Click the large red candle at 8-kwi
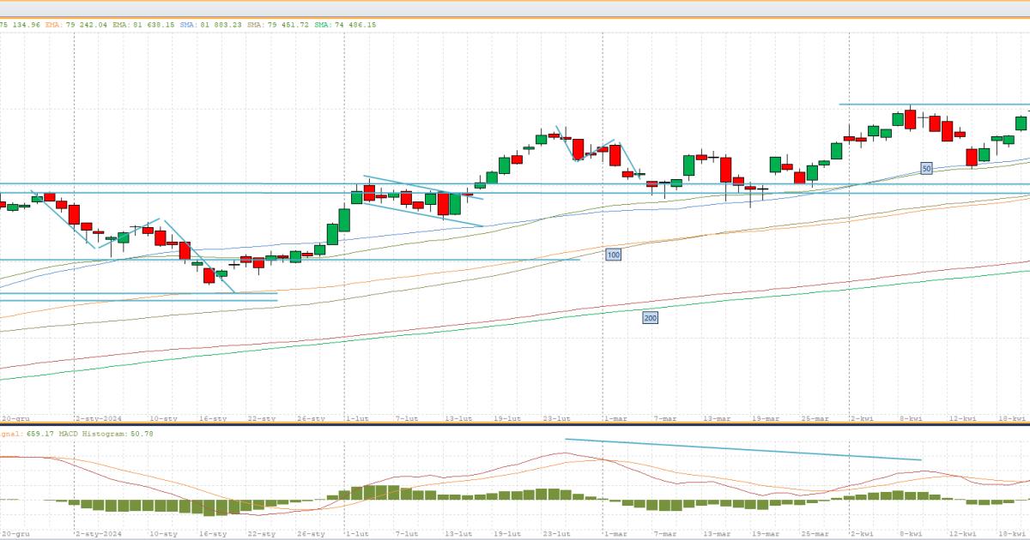1030x540 pixels. coord(910,119)
